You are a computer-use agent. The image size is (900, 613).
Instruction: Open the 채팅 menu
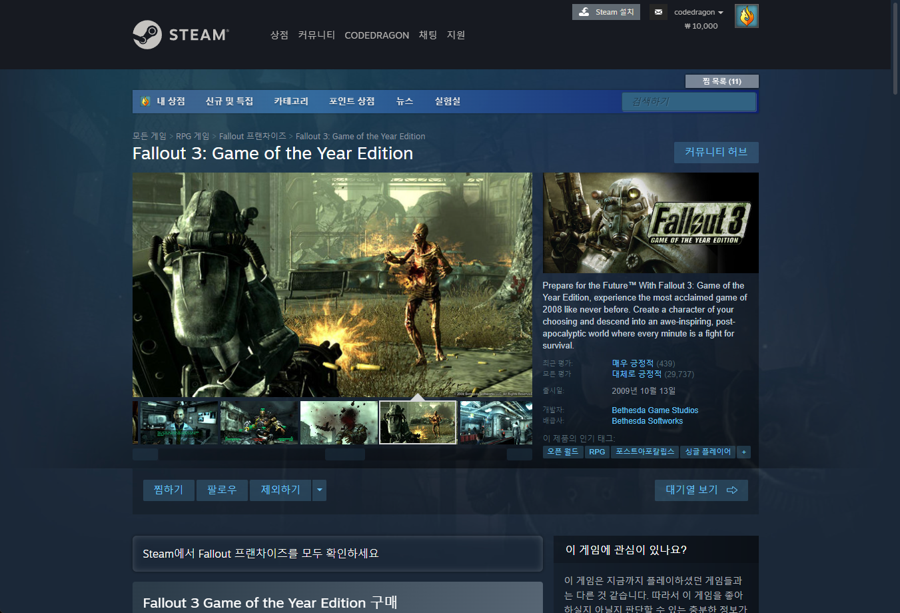428,35
